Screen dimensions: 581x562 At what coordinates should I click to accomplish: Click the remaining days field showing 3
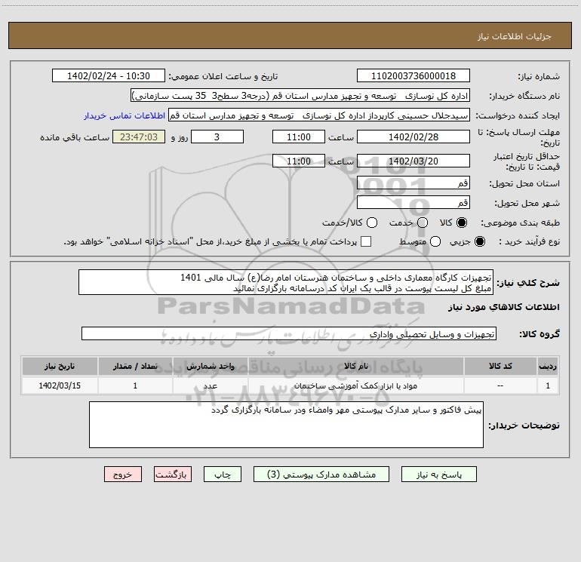point(217,137)
